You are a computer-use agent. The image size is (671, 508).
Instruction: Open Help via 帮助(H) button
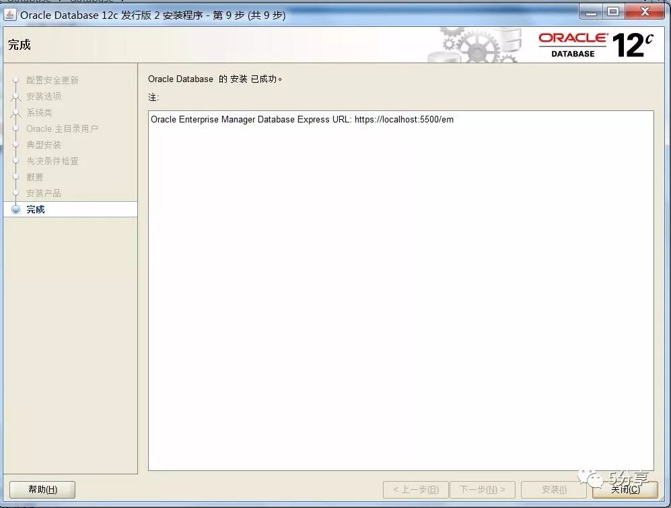coord(42,490)
